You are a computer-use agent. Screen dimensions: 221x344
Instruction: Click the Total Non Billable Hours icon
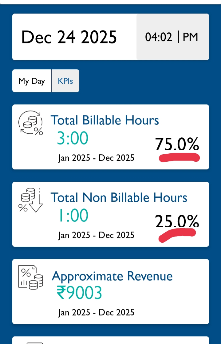30,200
